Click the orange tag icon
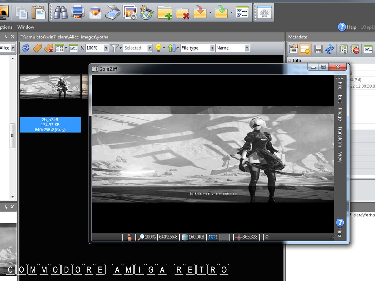Image resolution: width=375 pixels, height=281 pixels. coord(37,48)
